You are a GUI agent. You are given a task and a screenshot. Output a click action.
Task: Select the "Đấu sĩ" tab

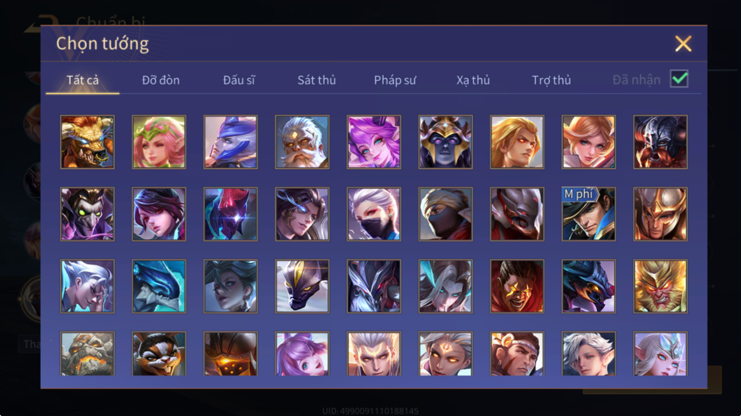point(239,80)
